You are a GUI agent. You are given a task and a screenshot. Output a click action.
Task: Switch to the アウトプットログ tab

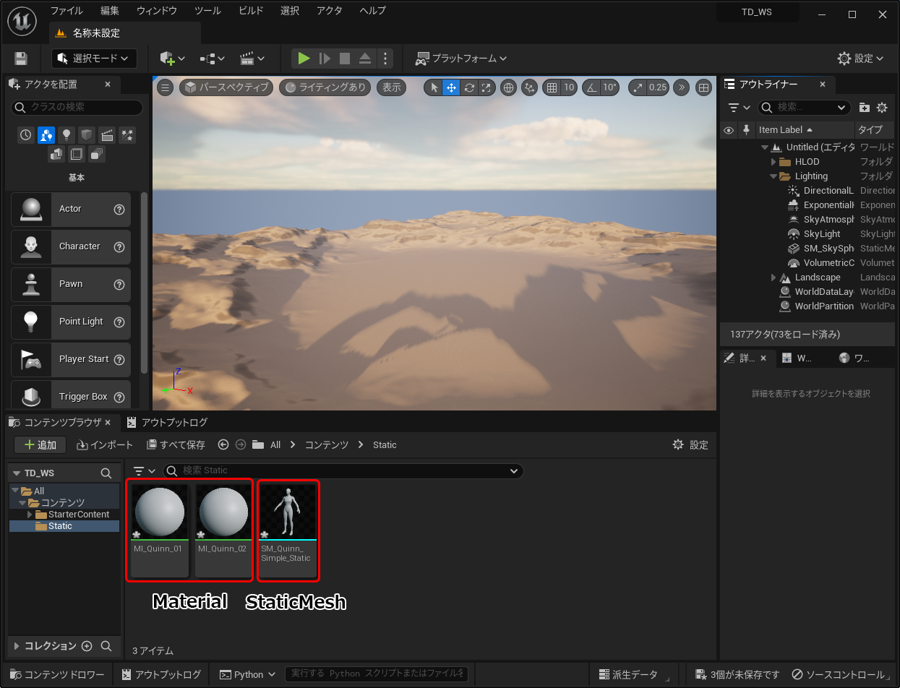pyautogui.click(x=168, y=423)
